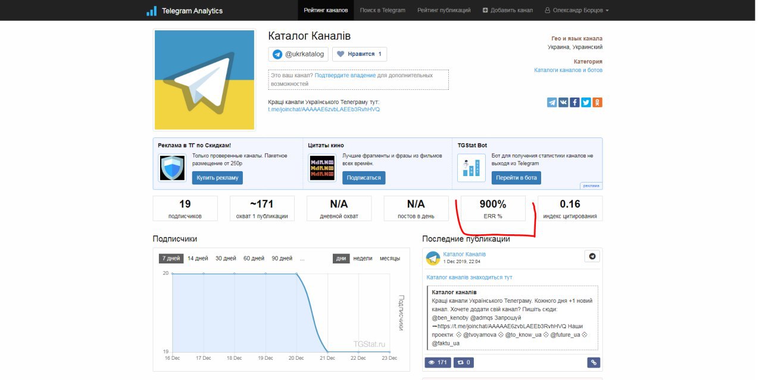The height and width of the screenshot is (380, 762).
Task: Click the Каталог Каналів page title
Action: click(310, 36)
